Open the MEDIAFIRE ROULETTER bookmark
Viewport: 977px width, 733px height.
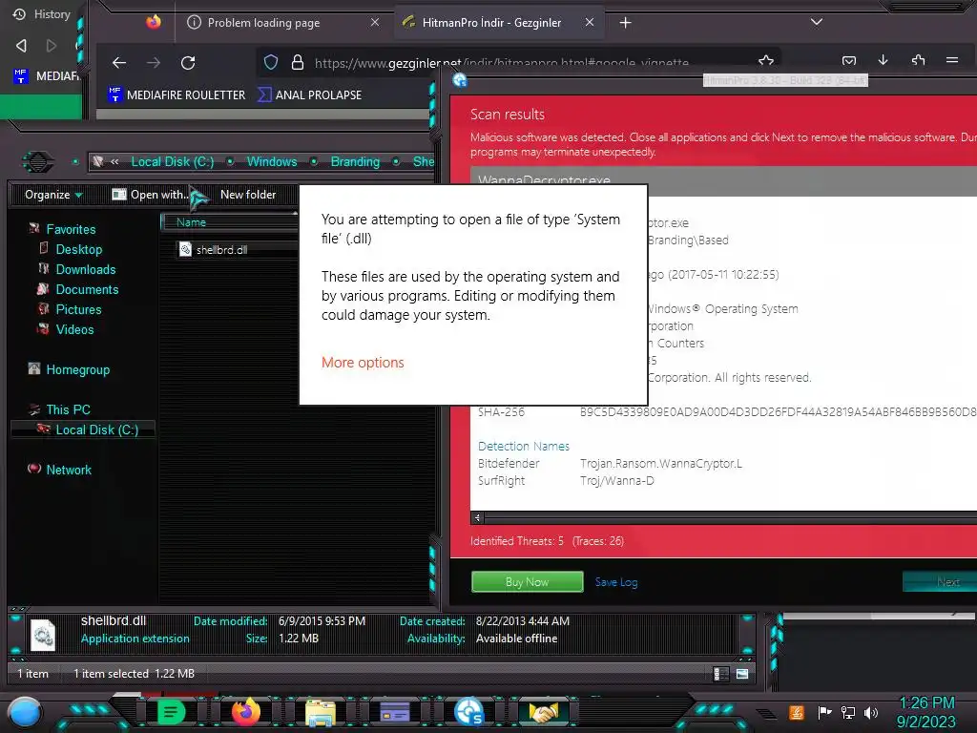(x=177, y=94)
